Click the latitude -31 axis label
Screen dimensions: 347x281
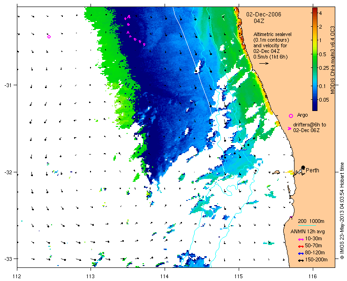click(x=8, y=85)
